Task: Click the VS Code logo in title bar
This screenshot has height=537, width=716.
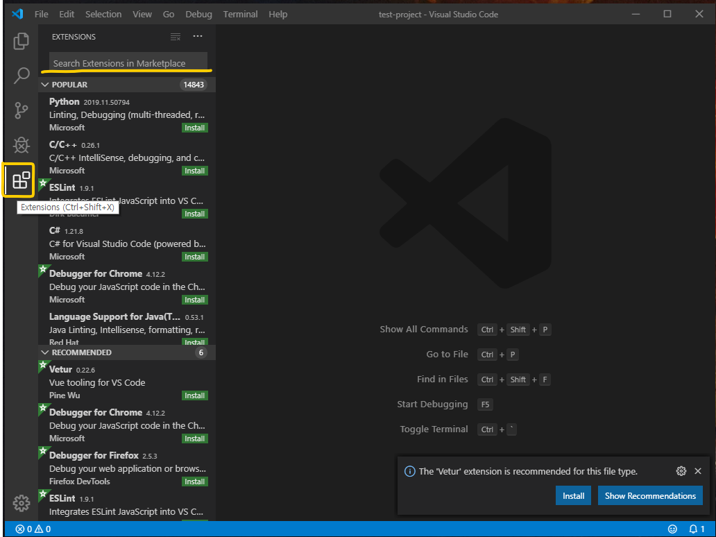Action: [x=17, y=14]
